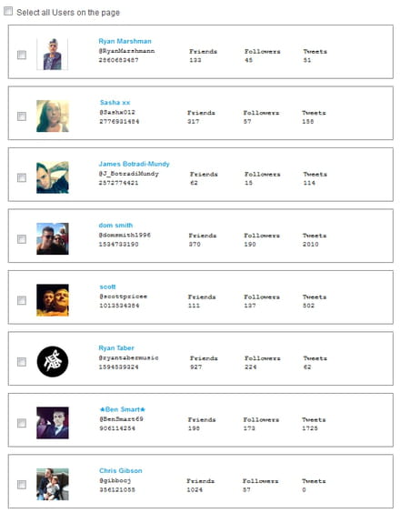Tick the James Botradi-Mundy checkbox
This screenshot has width=400, height=513.
(22, 177)
